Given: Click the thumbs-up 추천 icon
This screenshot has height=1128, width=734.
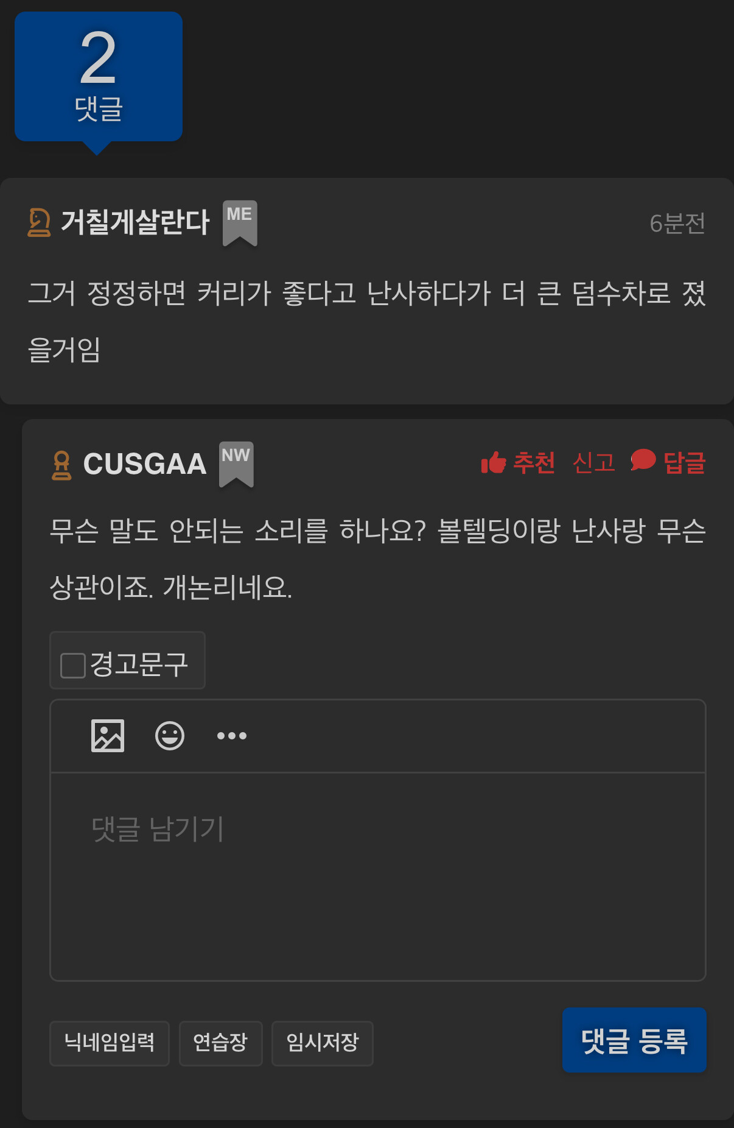Looking at the screenshot, I should click(494, 462).
